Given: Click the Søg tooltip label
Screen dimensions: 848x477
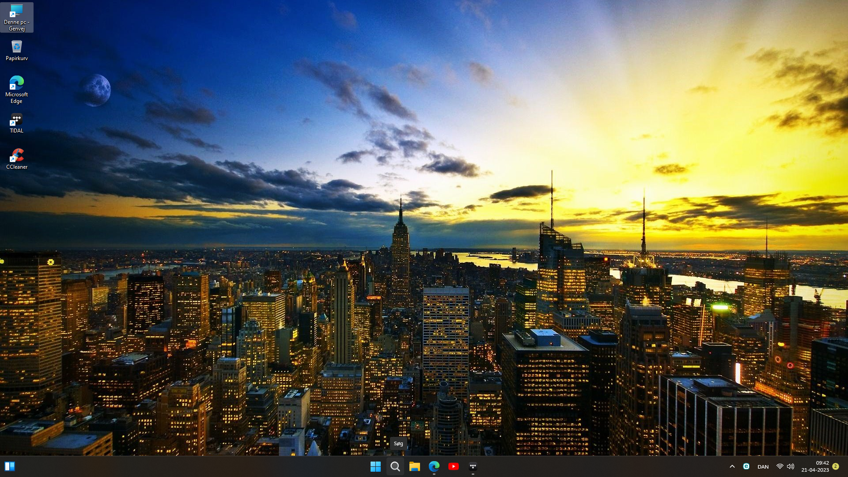Looking at the screenshot, I should coord(398,443).
